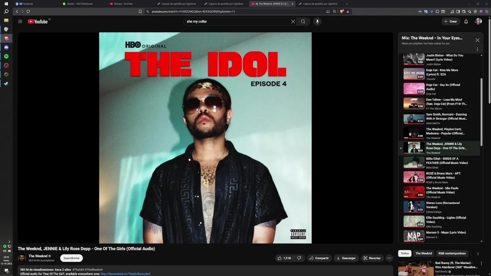Screen dimensions: 491x276
Task: Close the Mix playlist panel
Action: [x=477, y=40]
